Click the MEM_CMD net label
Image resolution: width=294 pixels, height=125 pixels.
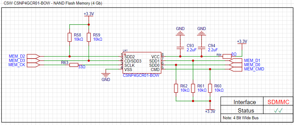(254, 69)
